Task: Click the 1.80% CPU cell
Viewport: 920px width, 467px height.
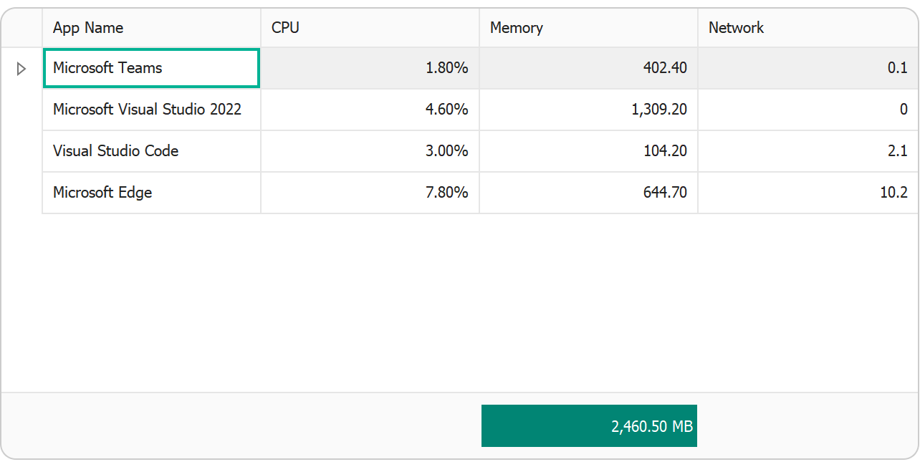Action: (x=370, y=68)
